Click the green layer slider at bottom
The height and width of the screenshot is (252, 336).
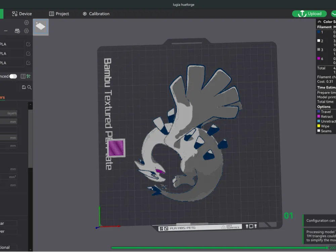[218, 248]
